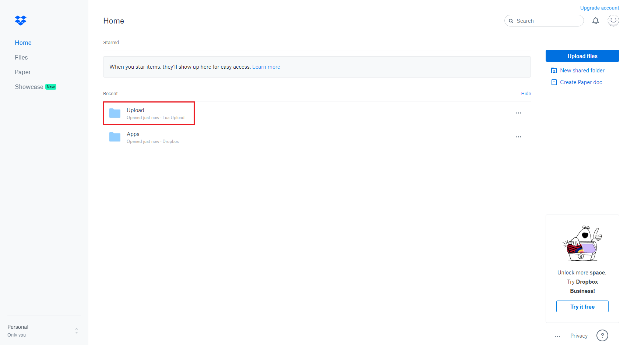Open more options for Upload folder
634x345 pixels.
coord(518,113)
